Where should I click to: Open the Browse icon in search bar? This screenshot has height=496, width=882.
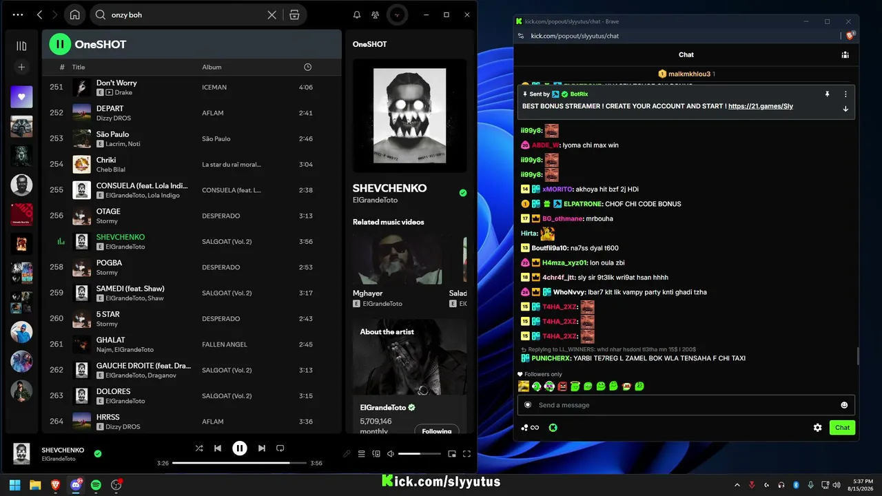click(x=294, y=14)
